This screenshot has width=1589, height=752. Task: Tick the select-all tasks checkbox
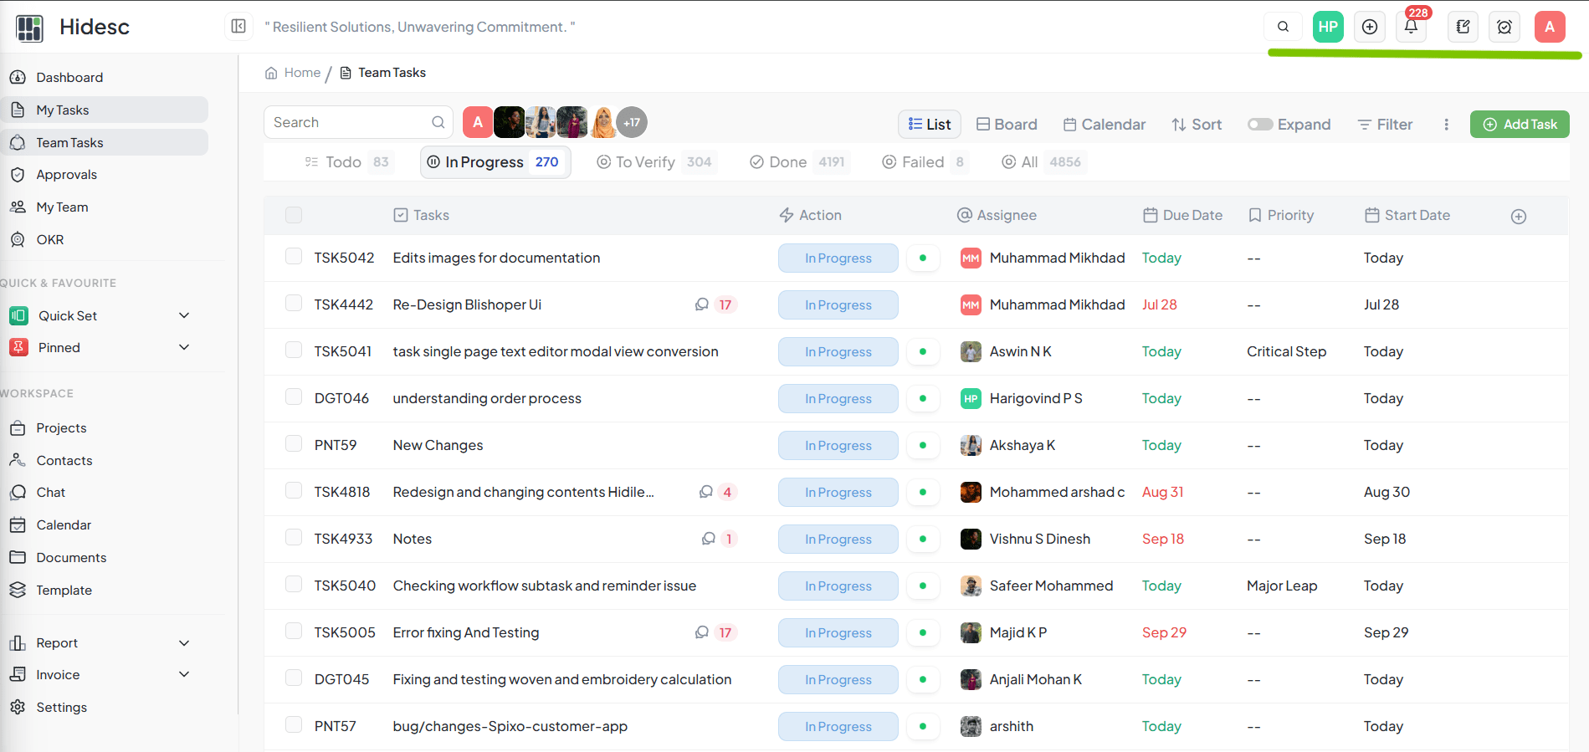(x=294, y=215)
